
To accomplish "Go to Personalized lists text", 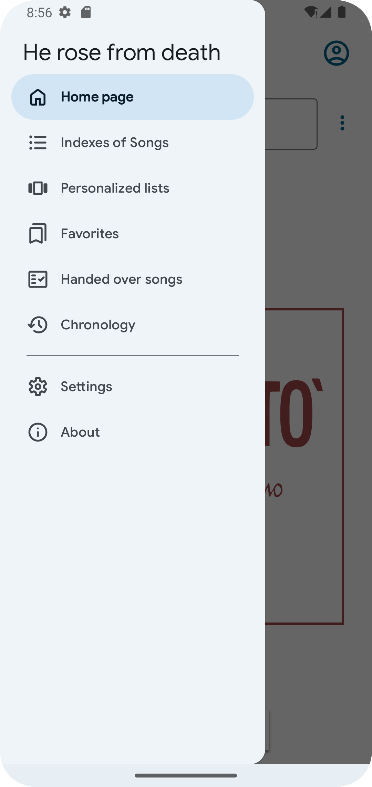I will tap(115, 188).
